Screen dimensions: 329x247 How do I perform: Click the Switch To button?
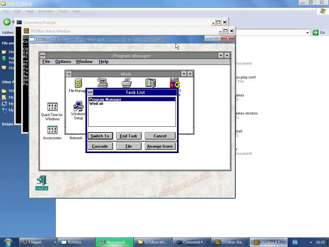100,136
